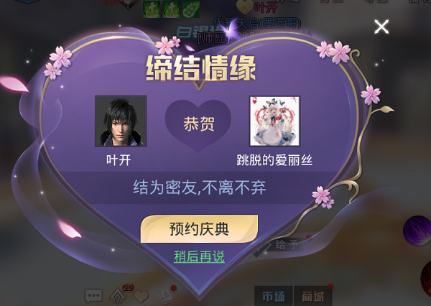Click the 叶开 name under the portrait
The height and width of the screenshot is (306, 431).
point(119,160)
